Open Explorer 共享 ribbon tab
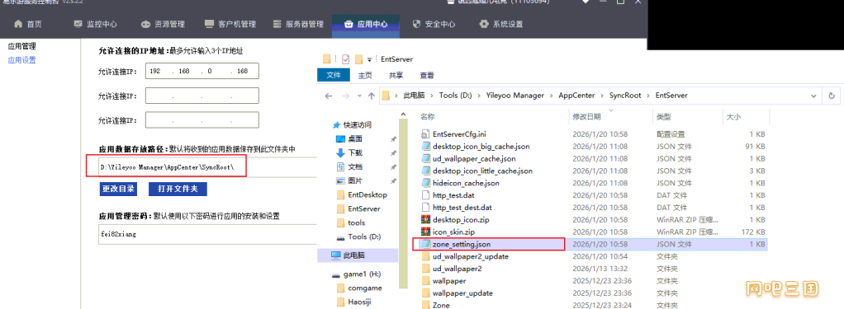The height and width of the screenshot is (309, 844). 396,75
